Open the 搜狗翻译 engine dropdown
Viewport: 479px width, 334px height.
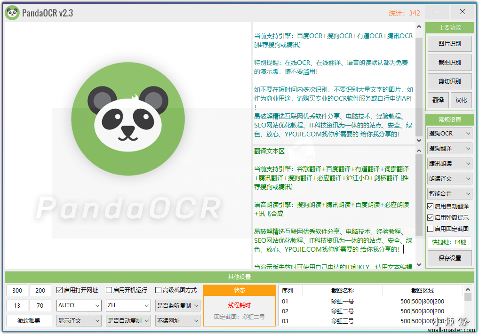tap(449, 148)
